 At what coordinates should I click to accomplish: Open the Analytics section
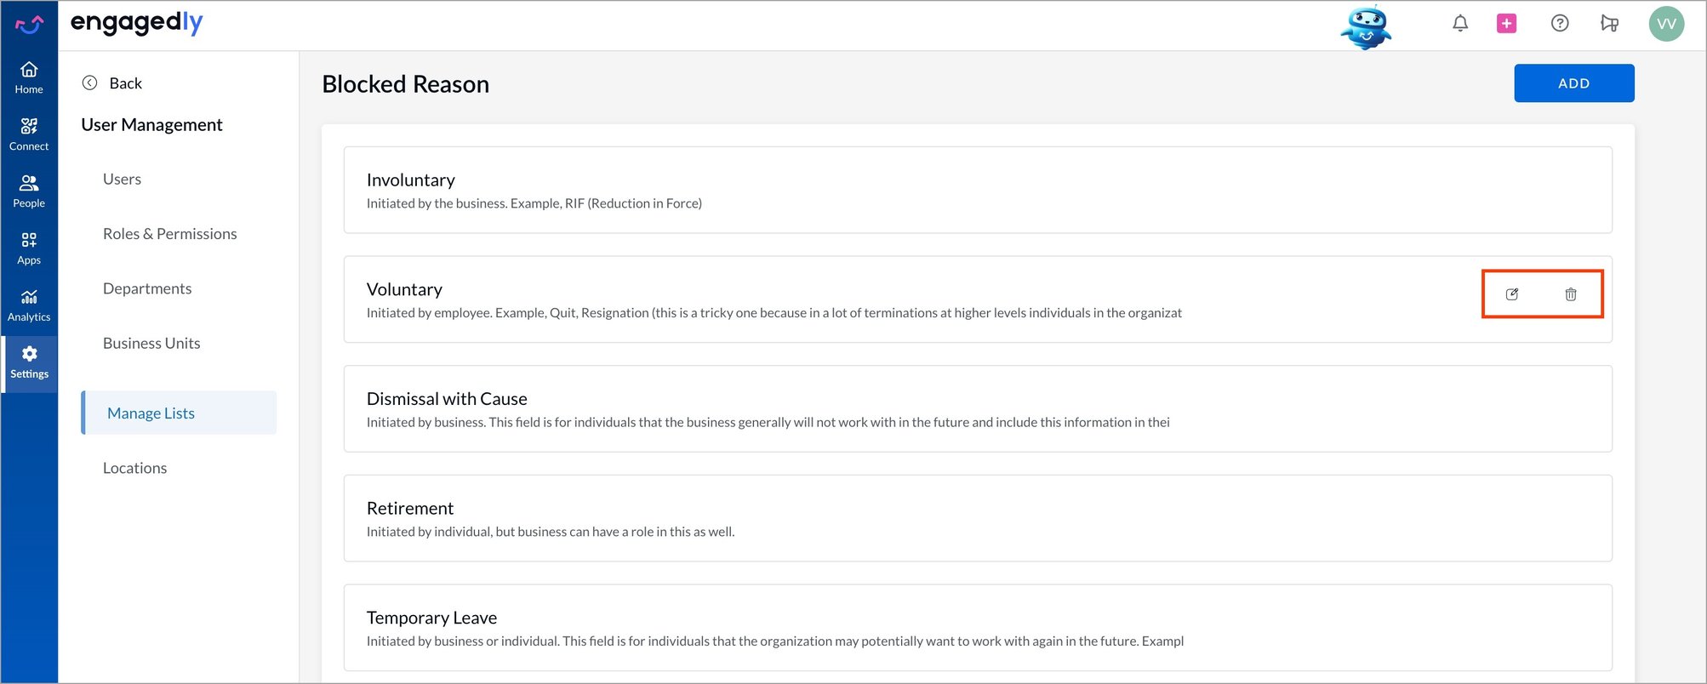tap(29, 306)
